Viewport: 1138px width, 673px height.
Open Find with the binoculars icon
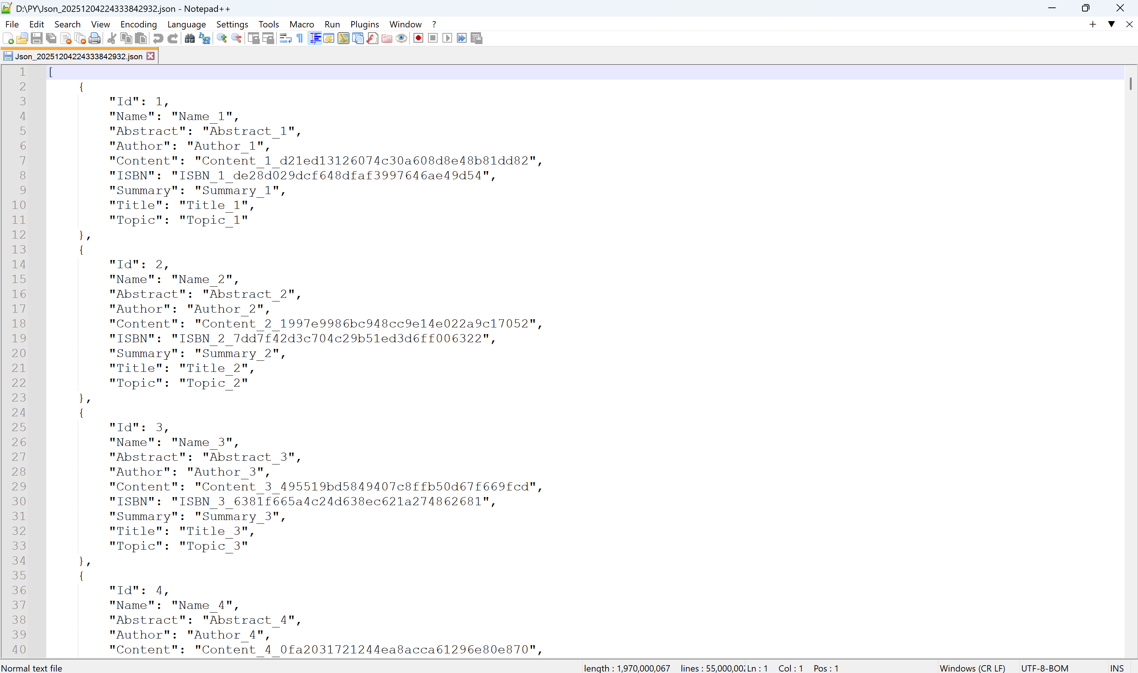pyautogui.click(x=190, y=39)
